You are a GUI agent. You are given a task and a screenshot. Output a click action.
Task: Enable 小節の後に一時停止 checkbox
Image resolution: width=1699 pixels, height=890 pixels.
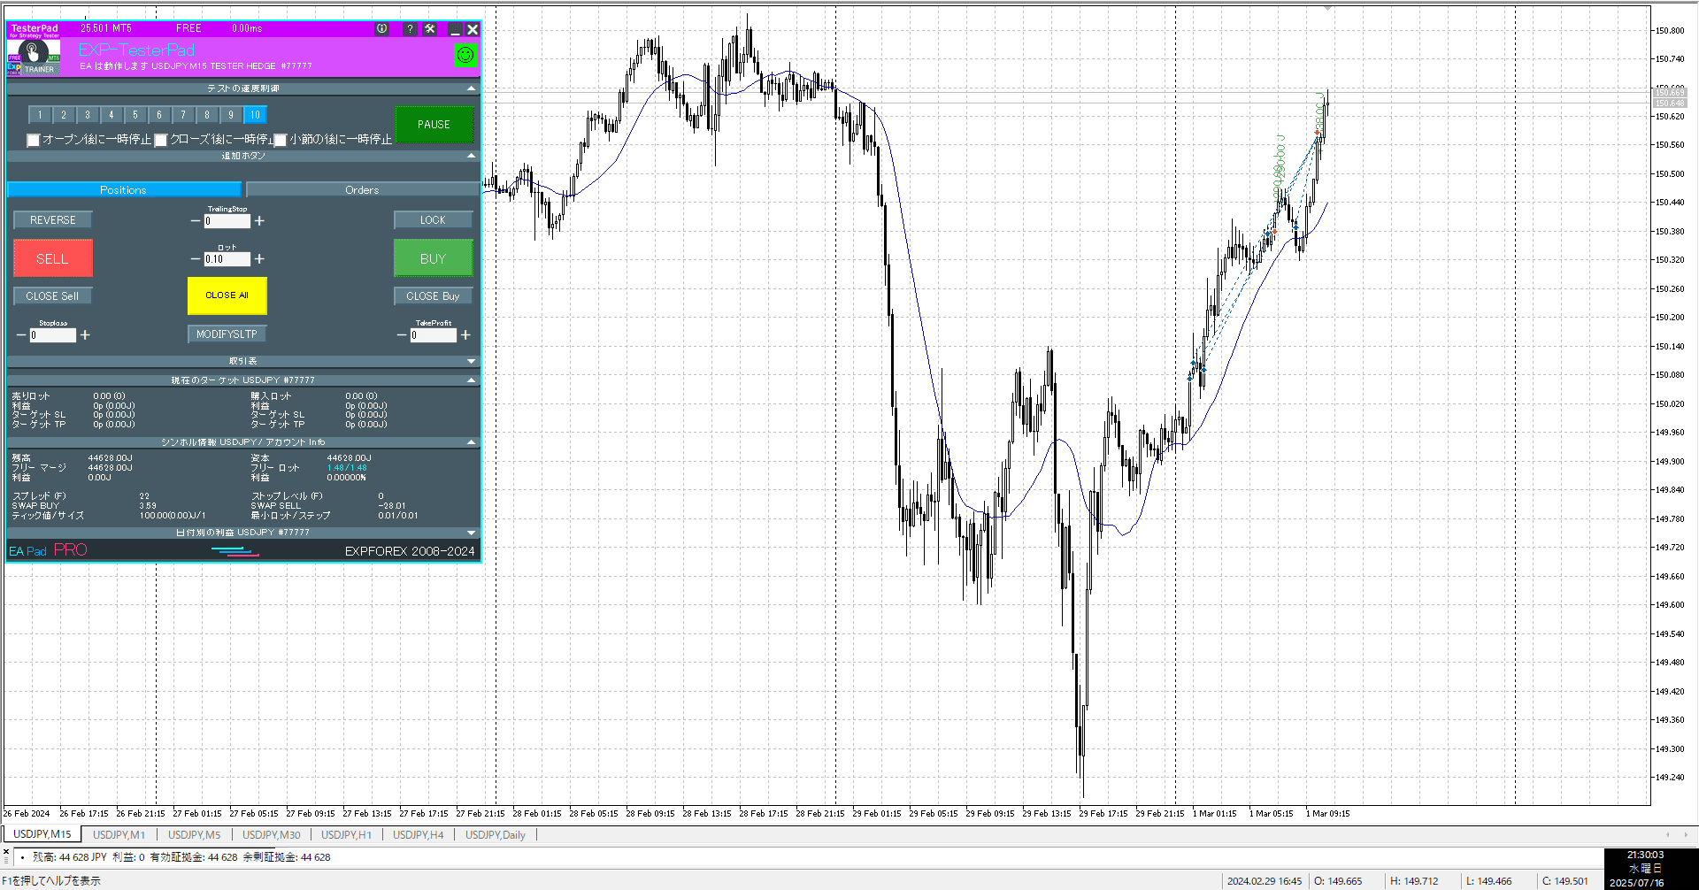pyautogui.click(x=281, y=140)
